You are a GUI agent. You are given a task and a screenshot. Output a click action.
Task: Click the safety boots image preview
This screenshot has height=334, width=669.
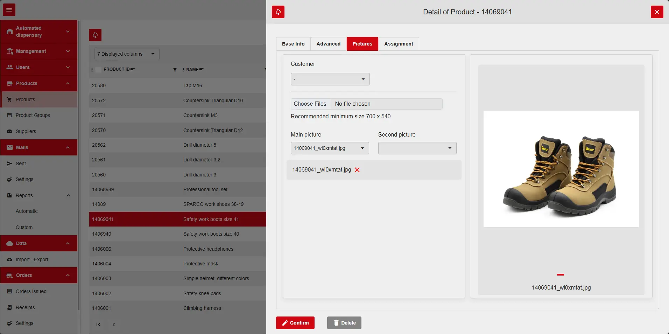(x=561, y=169)
